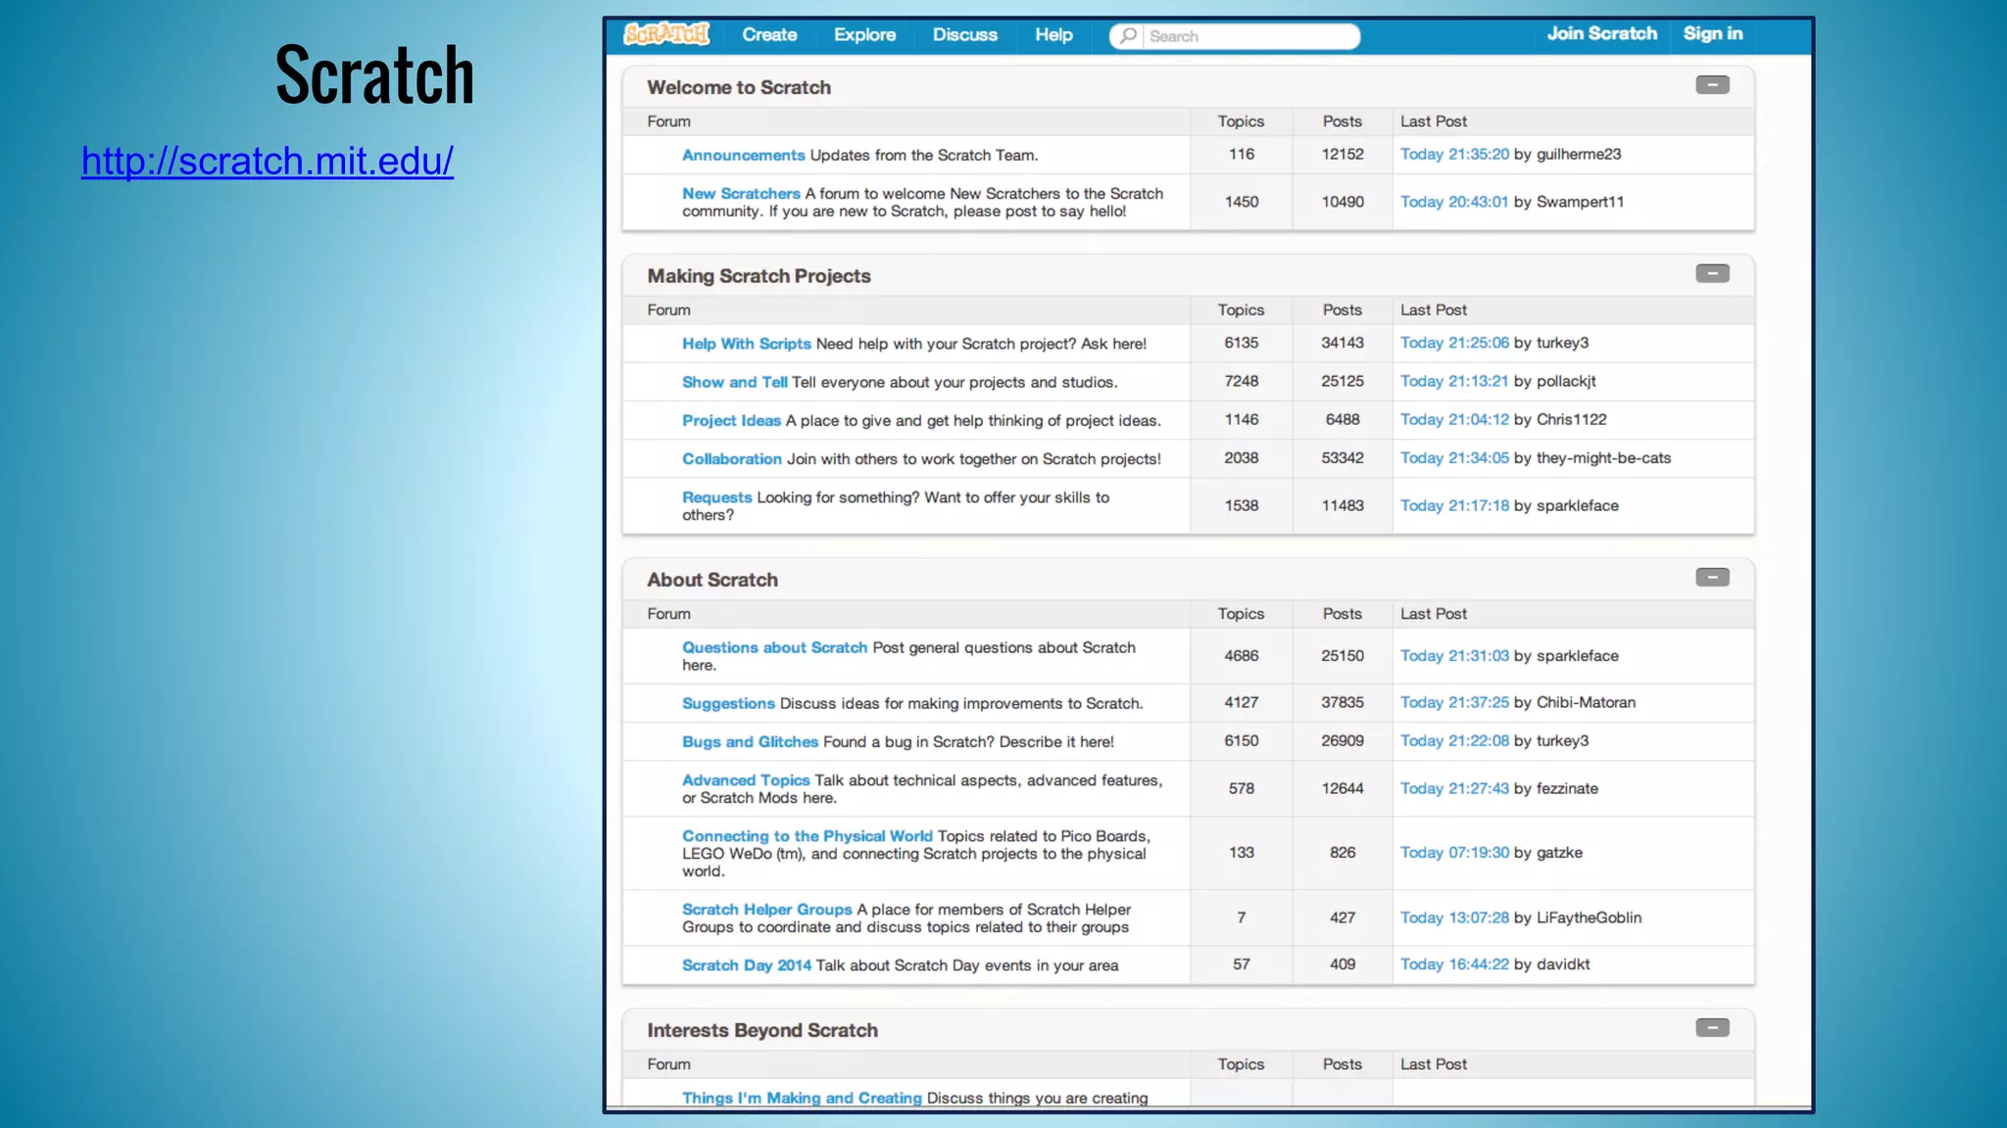The image size is (2007, 1128).
Task: Click the 826 posts count for Physical World
Action: coord(1343,852)
